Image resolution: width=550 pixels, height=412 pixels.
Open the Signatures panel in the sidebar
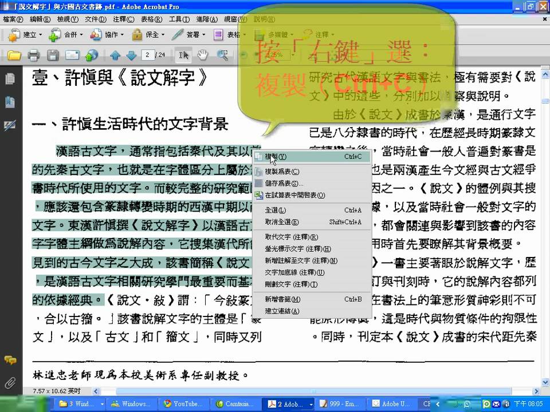pyautogui.click(x=10, y=125)
